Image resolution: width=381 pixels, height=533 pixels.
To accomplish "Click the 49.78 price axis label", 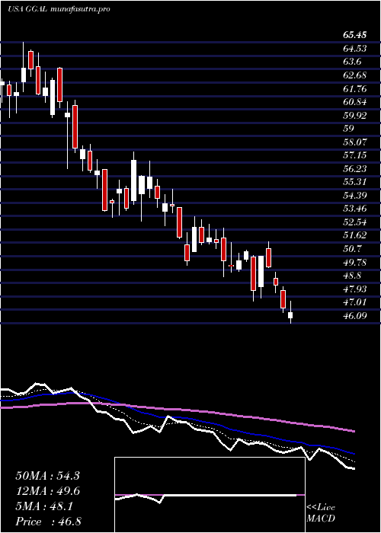I will (x=355, y=262).
